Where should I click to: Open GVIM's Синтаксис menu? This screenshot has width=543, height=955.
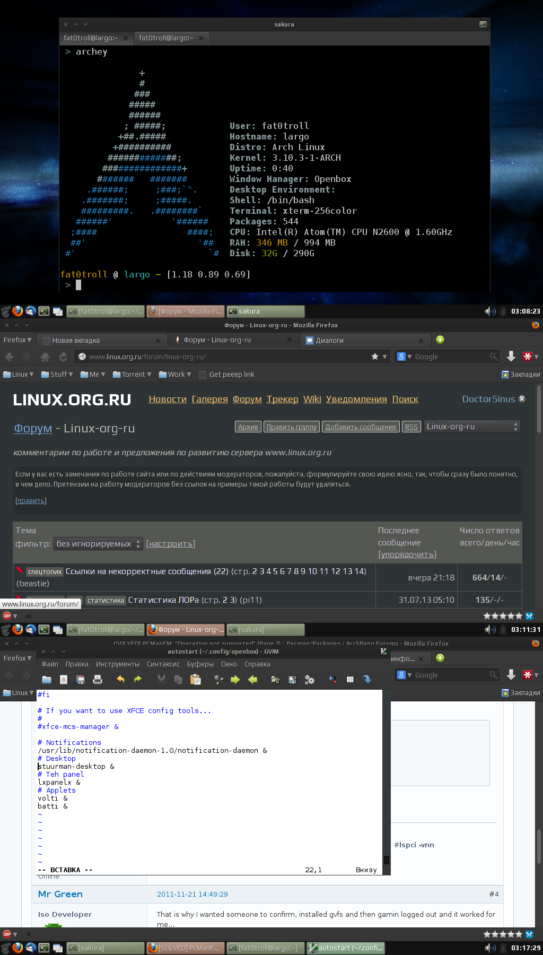click(x=163, y=664)
